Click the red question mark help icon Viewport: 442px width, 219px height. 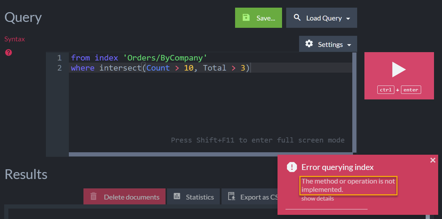pos(9,52)
